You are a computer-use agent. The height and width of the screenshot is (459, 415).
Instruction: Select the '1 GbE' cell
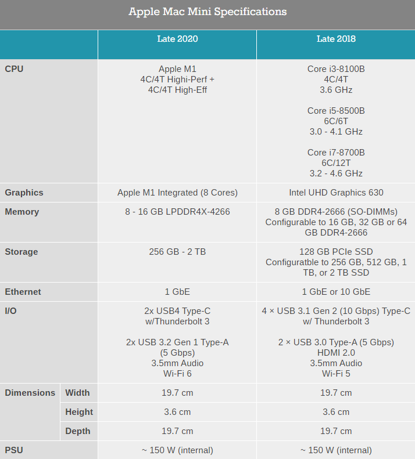click(177, 292)
